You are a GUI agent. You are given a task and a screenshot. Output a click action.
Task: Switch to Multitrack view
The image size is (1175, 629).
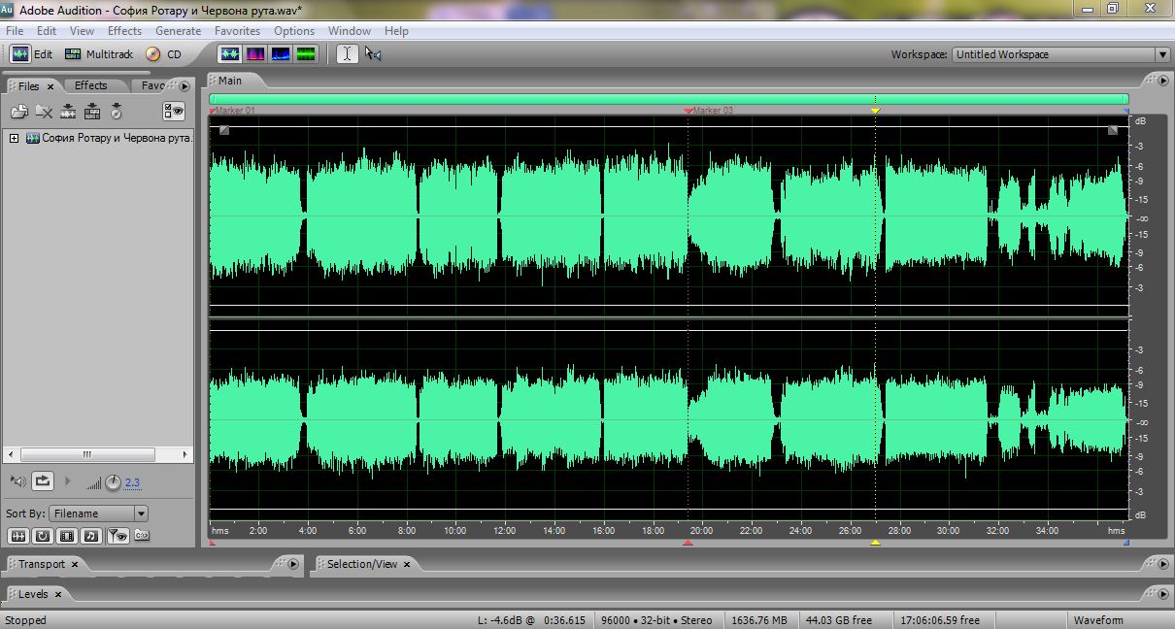pos(99,54)
